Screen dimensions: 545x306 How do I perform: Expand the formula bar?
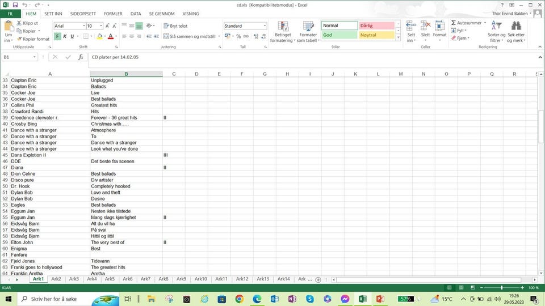click(x=540, y=57)
